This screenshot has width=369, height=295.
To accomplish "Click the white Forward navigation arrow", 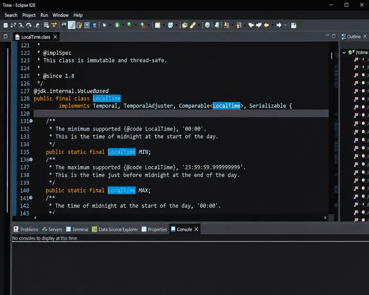I will (x=279, y=25).
